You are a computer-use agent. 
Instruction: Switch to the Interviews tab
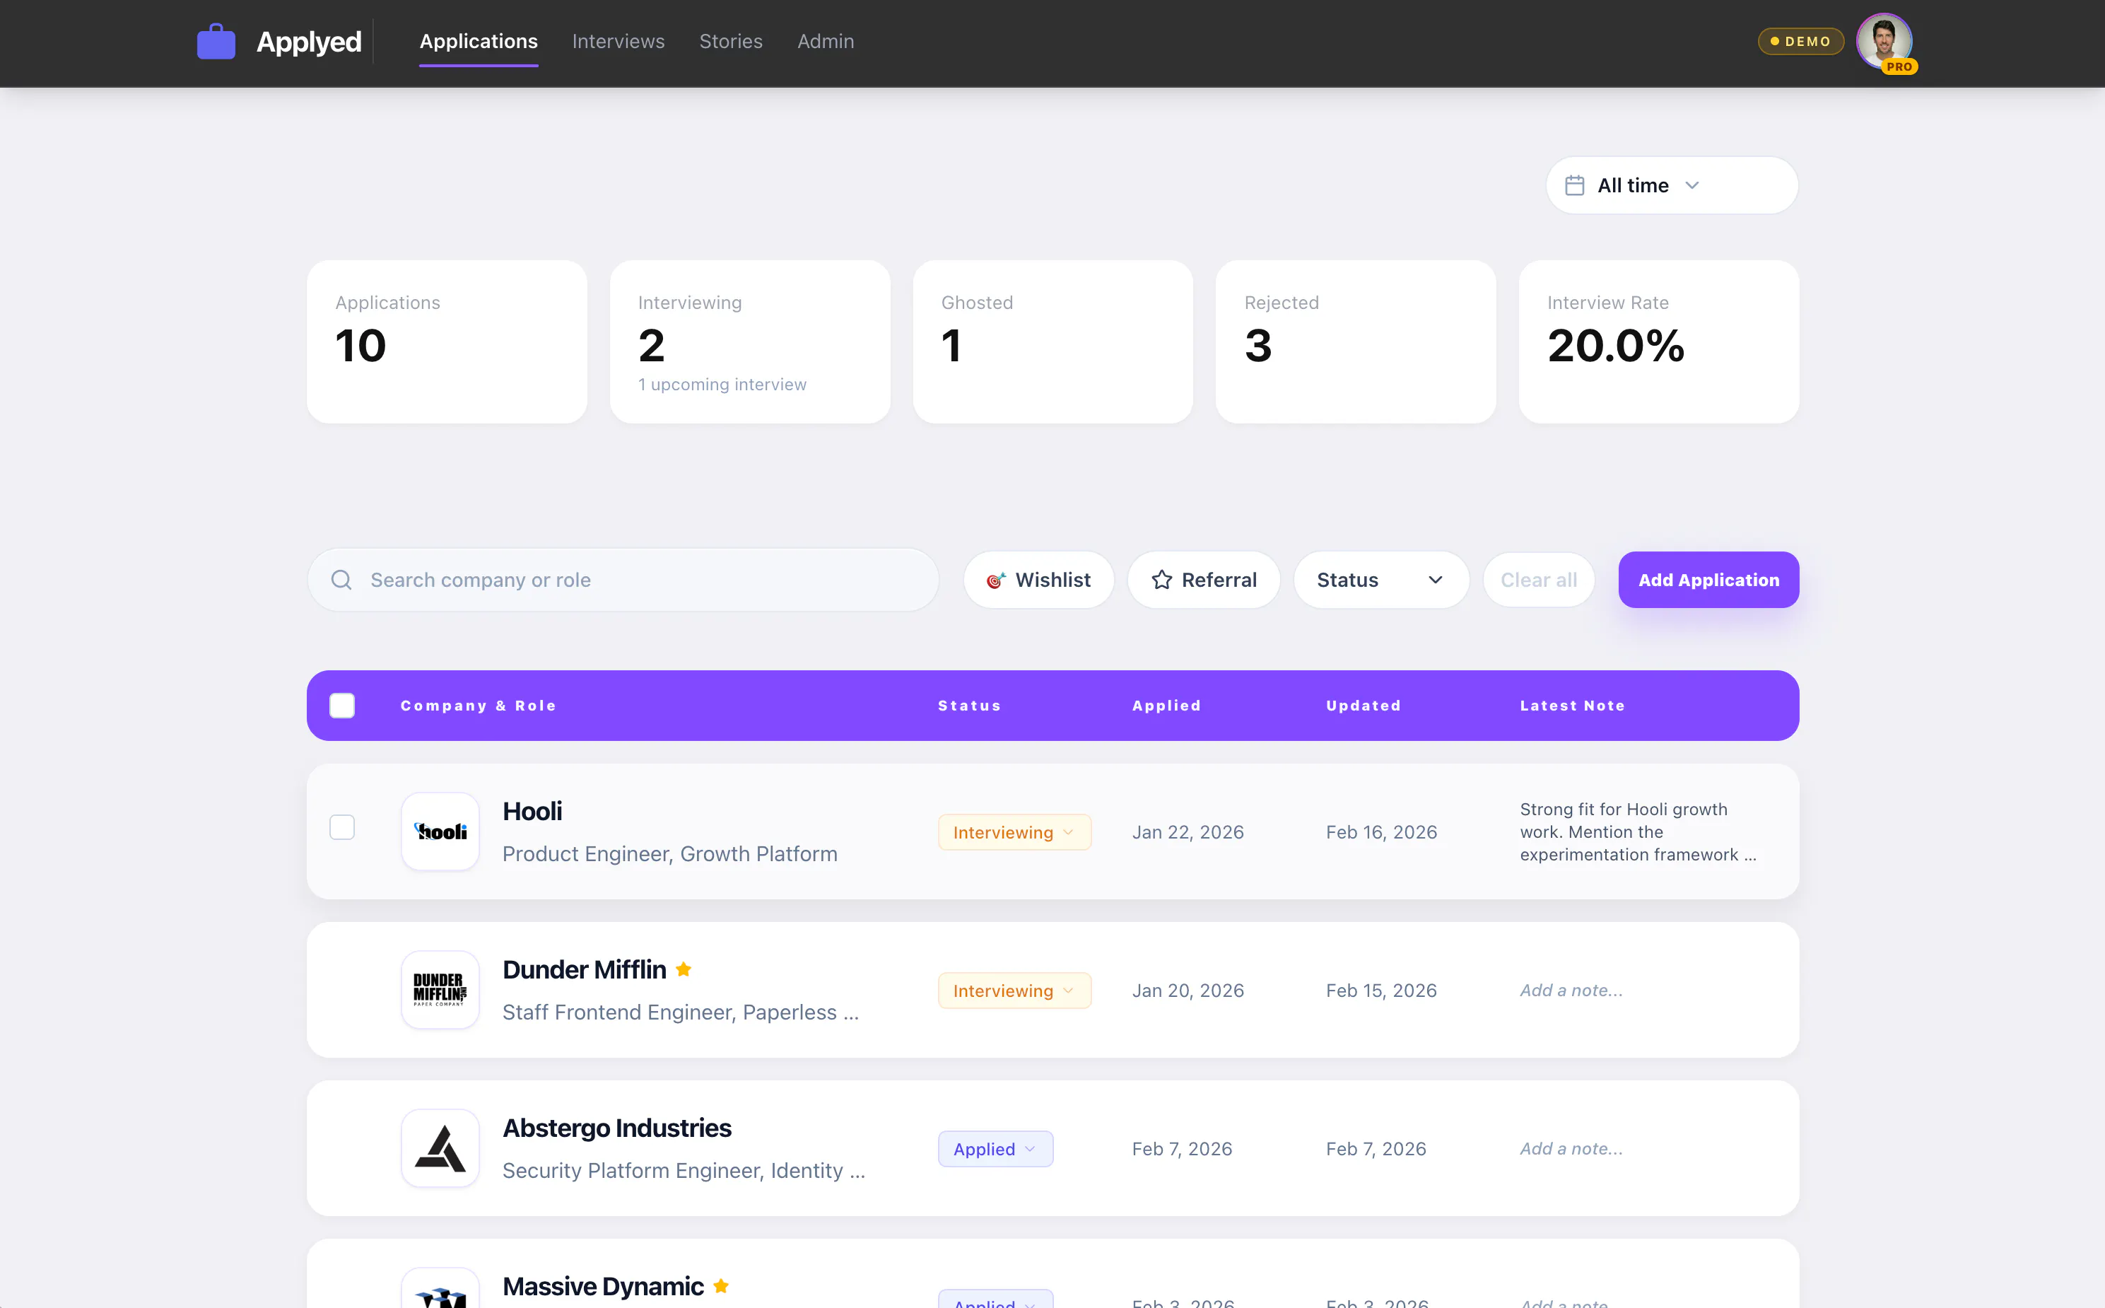(x=618, y=42)
